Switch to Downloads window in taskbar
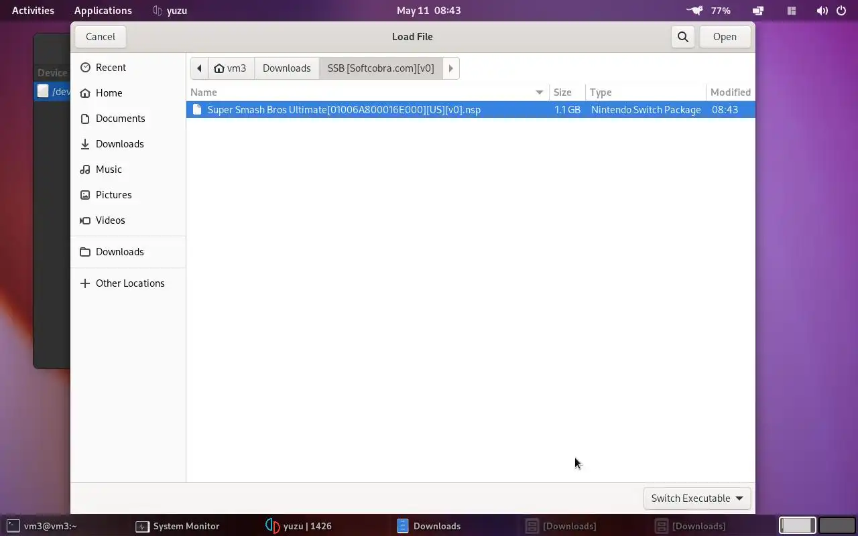 click(x=429, y=526)
